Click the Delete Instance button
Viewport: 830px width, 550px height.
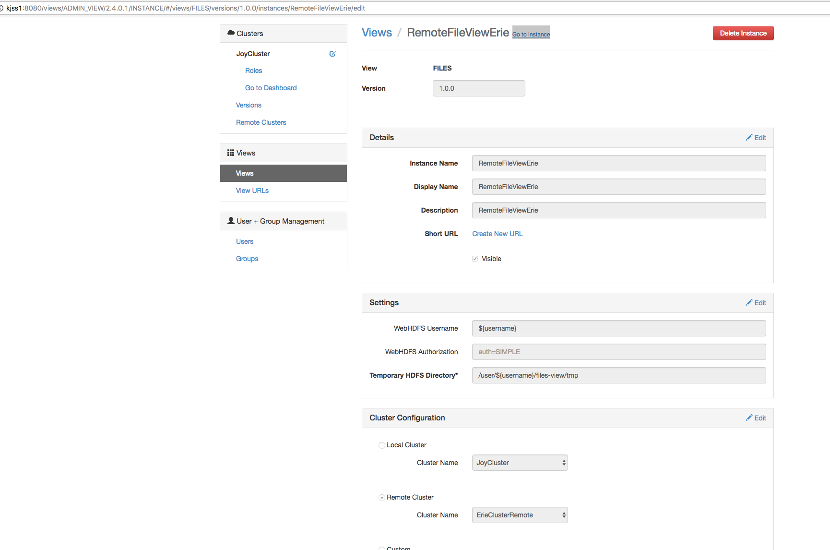pos(743,33)
